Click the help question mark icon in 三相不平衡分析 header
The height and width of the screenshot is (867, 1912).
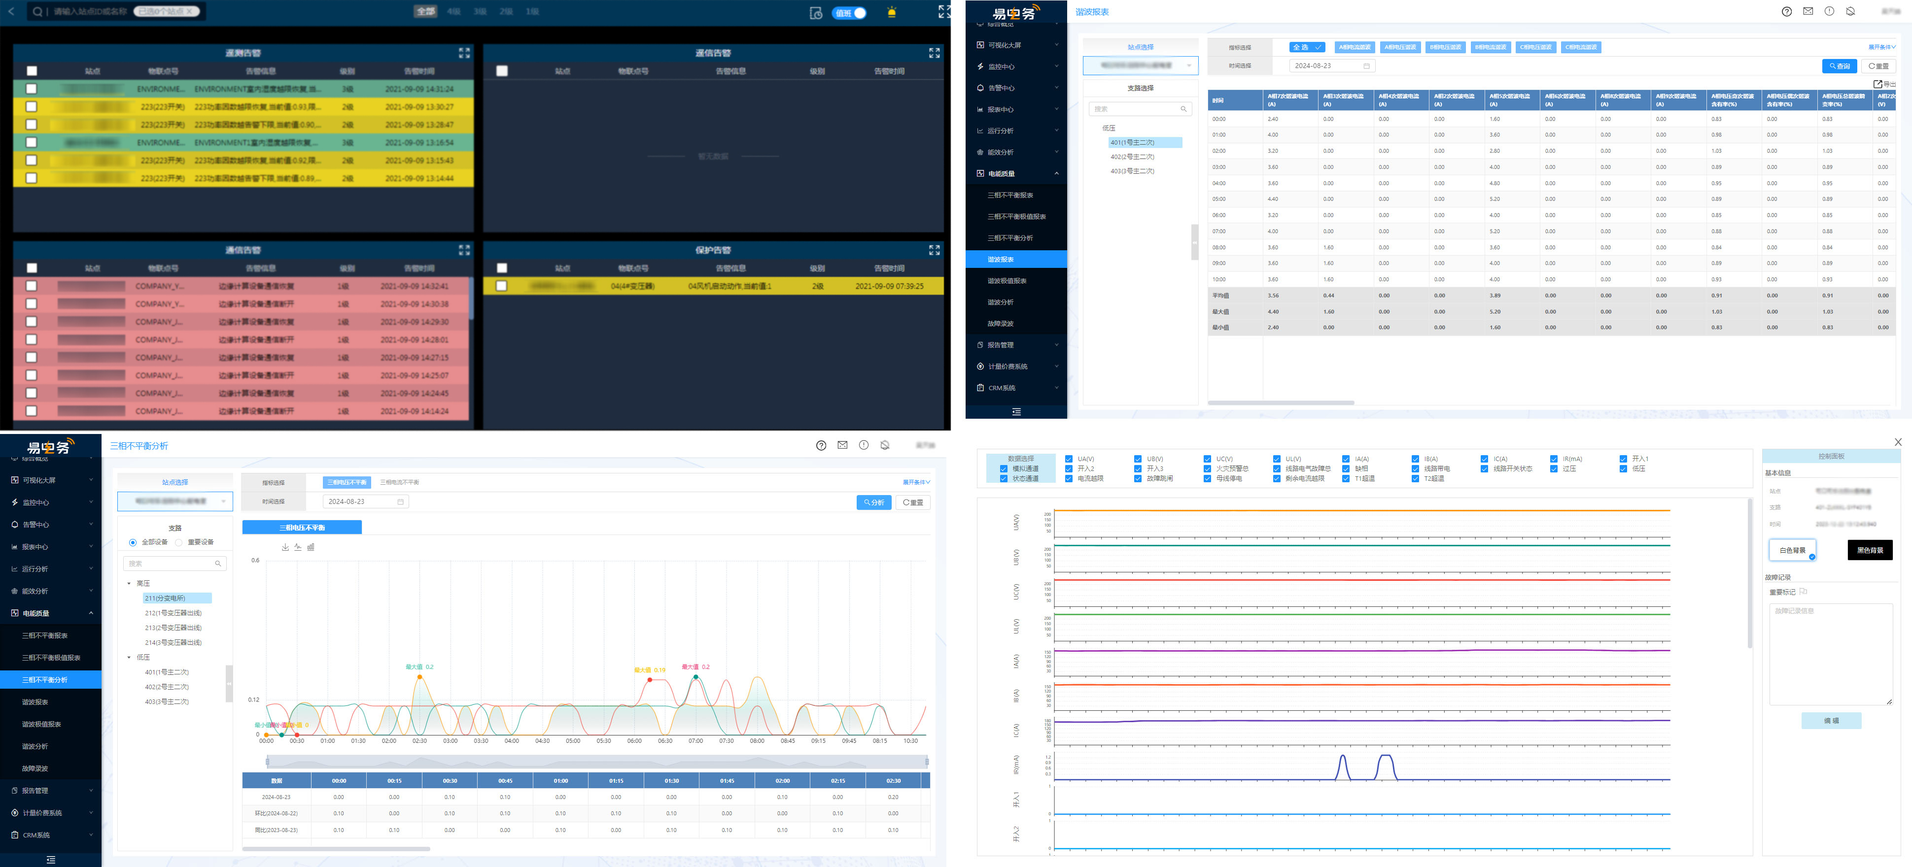(821, 446)
